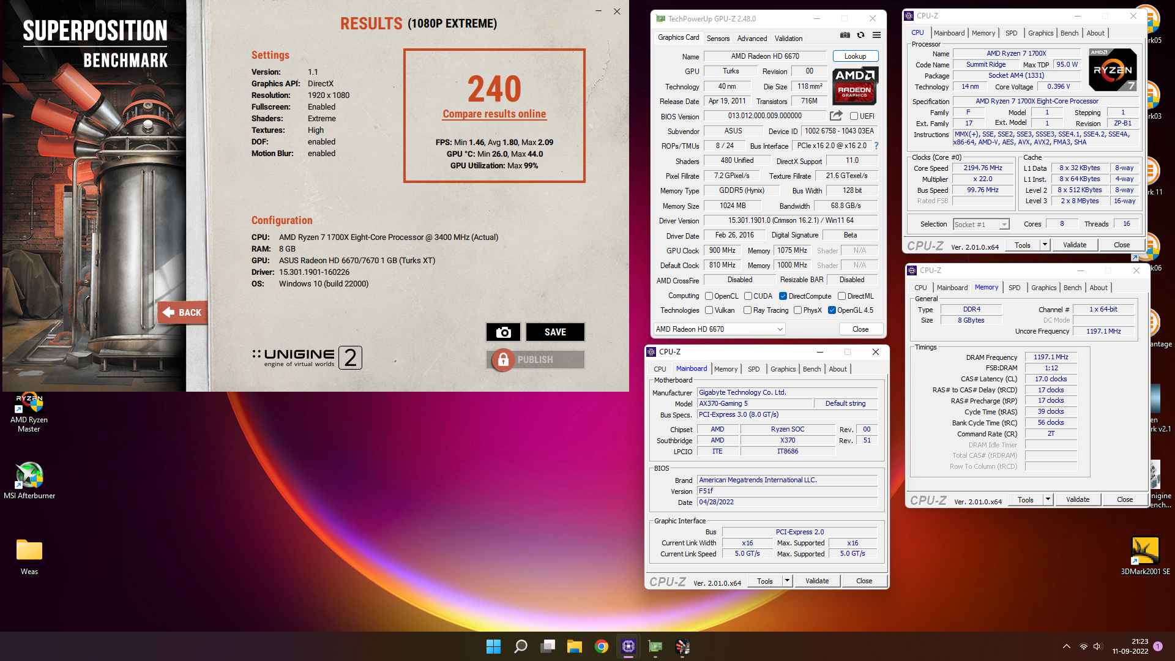
Task: Toggle the CUDA checkbox
Action: click(748, 296)
